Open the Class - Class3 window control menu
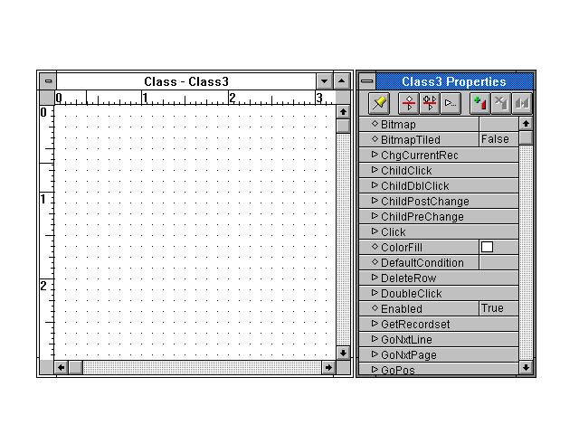579x434 pixels. (48, 81)
